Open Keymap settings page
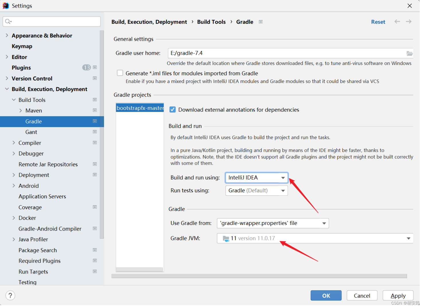Image resolution: width=424 pixels, height=308 pixels. coord(22,47)
